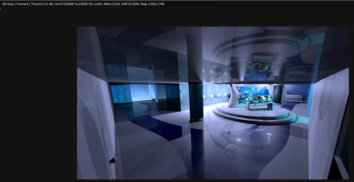This screenshot has width=354, height=182.
Task: Click the 3D View label in status
Action: click(8, 4)
